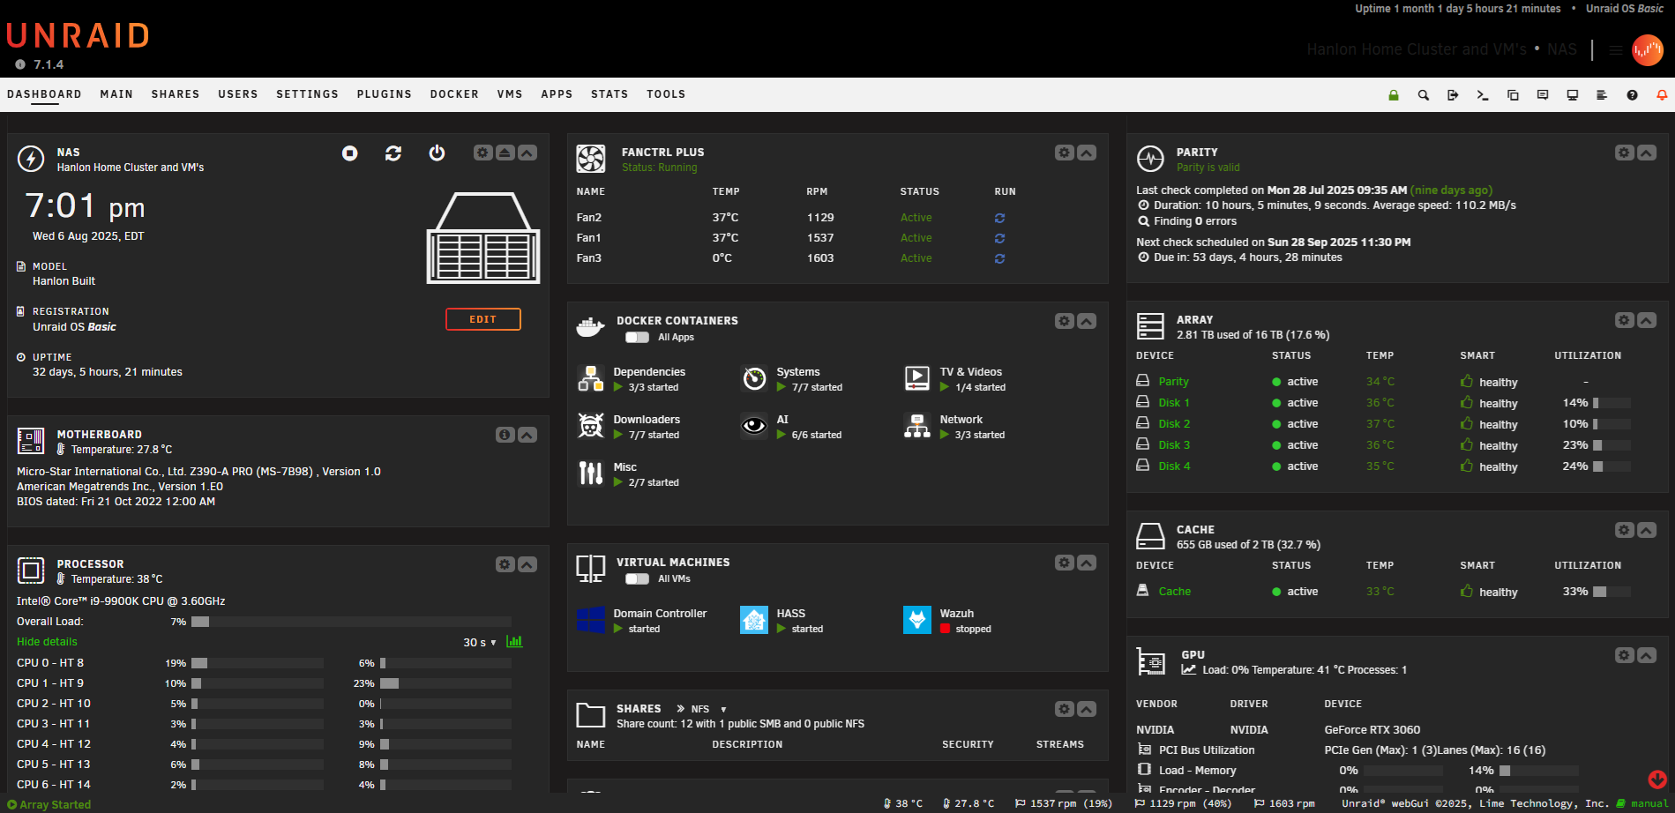Open the Network docker folder icon

pyautogui.click(x=917, y=426)
